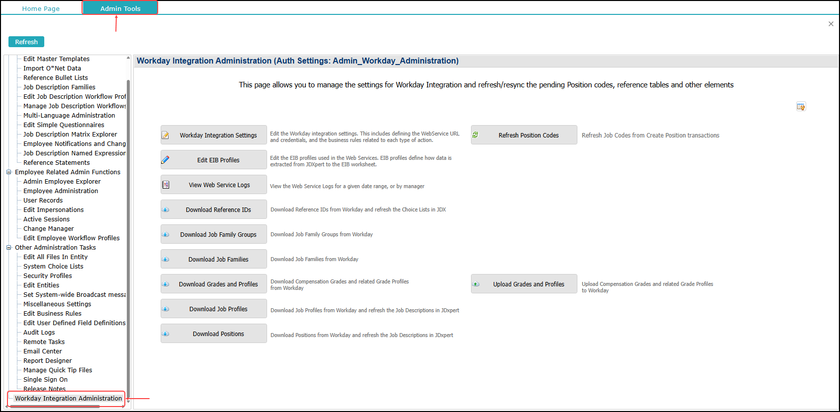The image size is (840, 412).
Task: Click the cloud icon beside Download Grades and Profiles
Action: [166, 284]
